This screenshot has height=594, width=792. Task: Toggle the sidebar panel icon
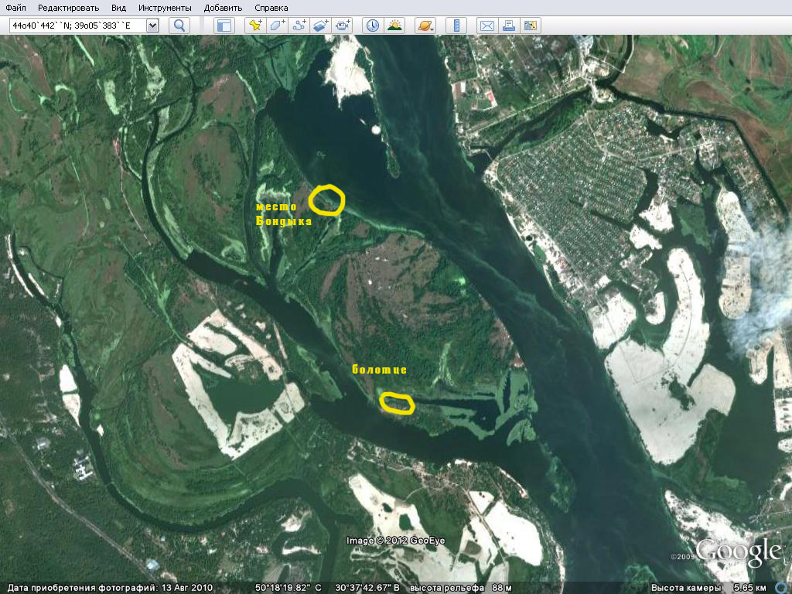[224, 26]
